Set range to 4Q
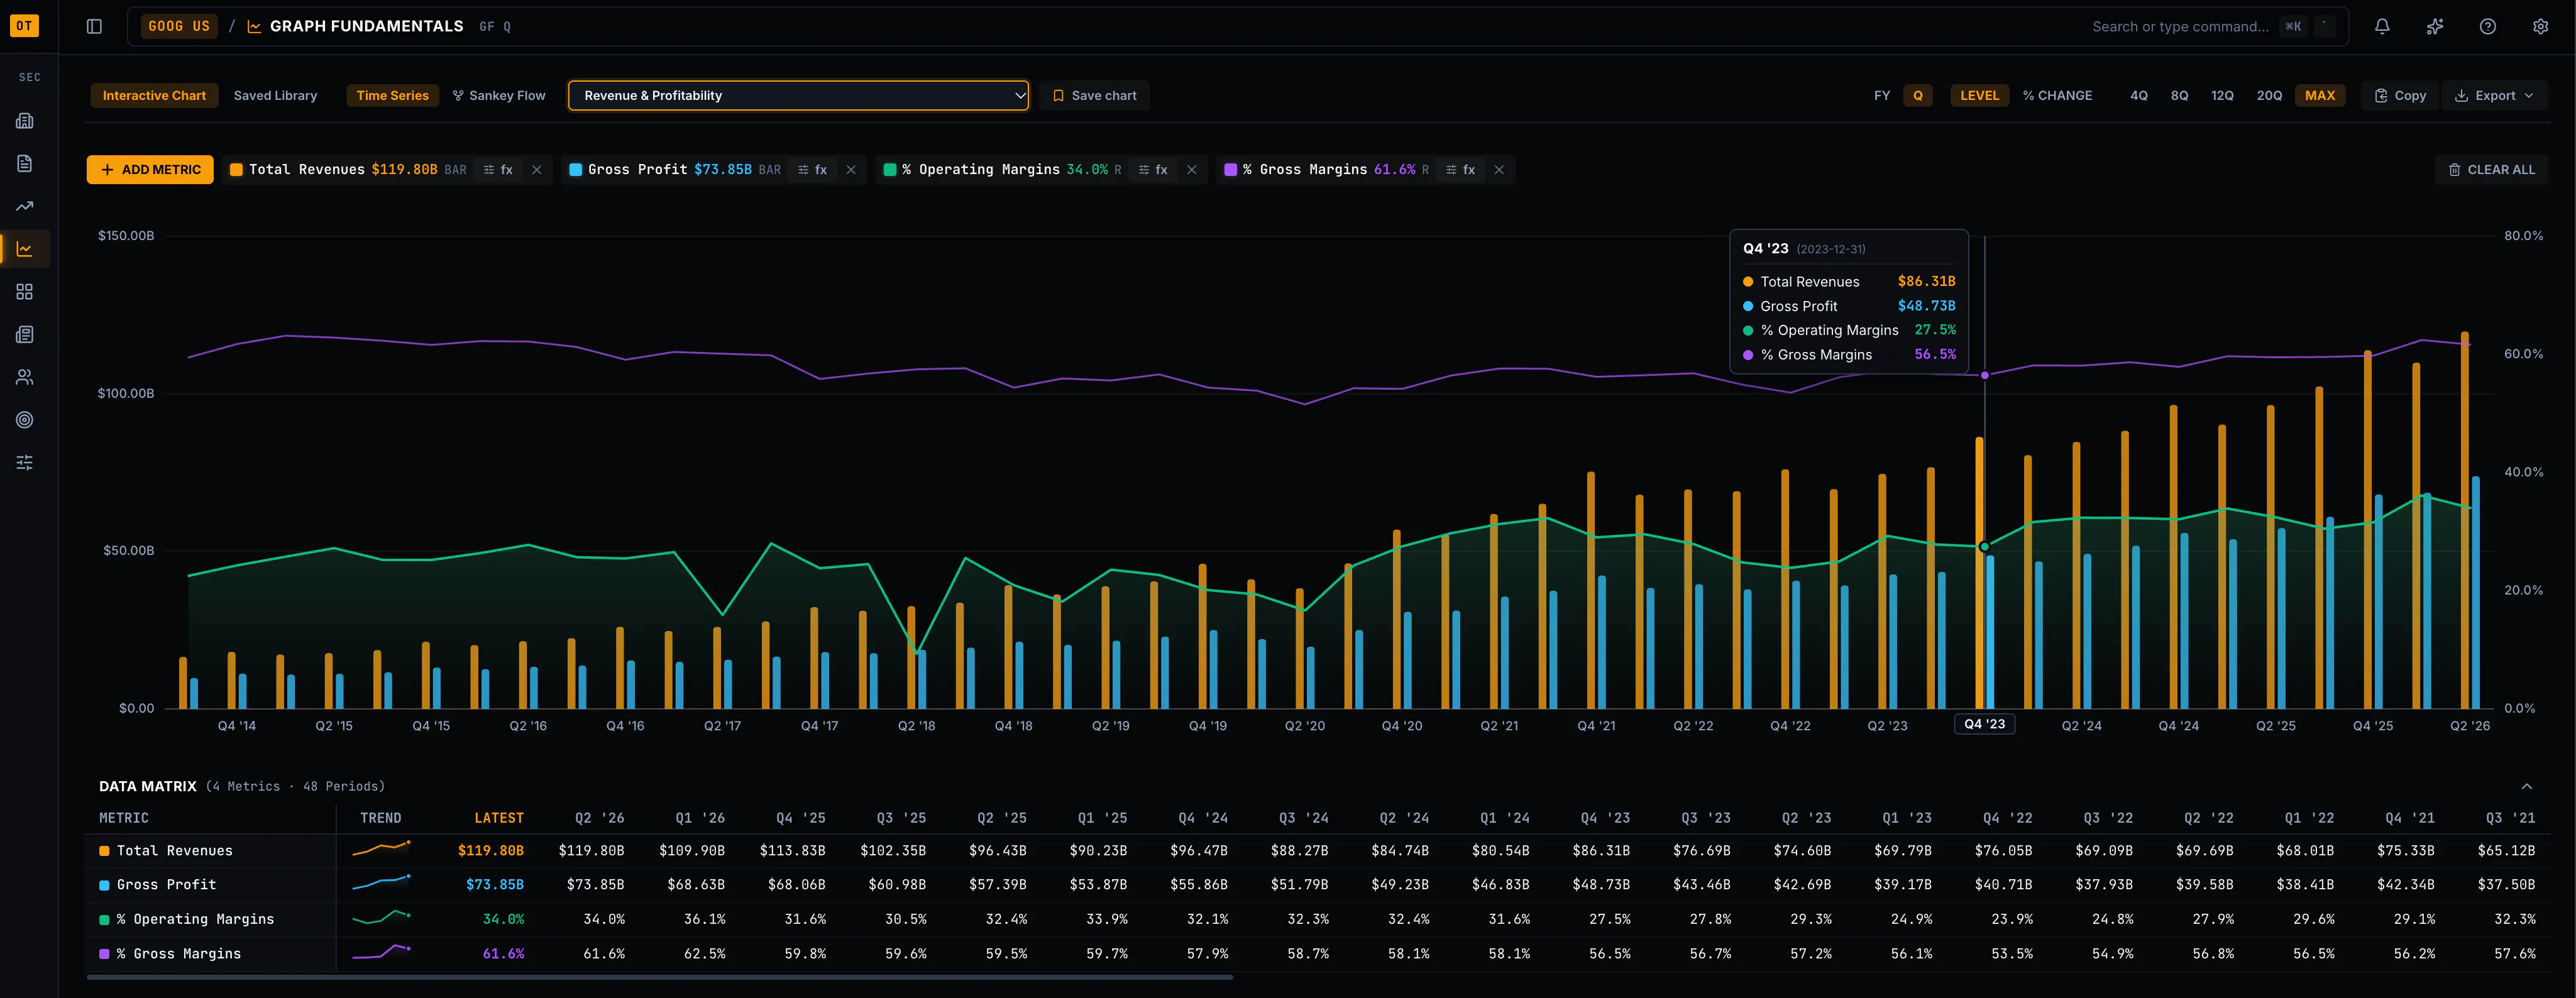The width and height of the screenshot is (2576, 998). coord(2139,96)
